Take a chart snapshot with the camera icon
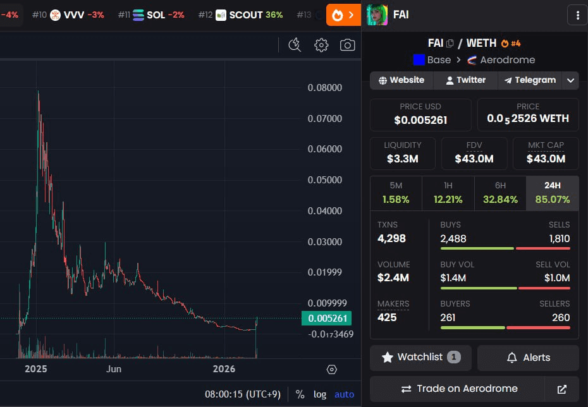Screen dimensions: 588x407 tap(347, 45)
